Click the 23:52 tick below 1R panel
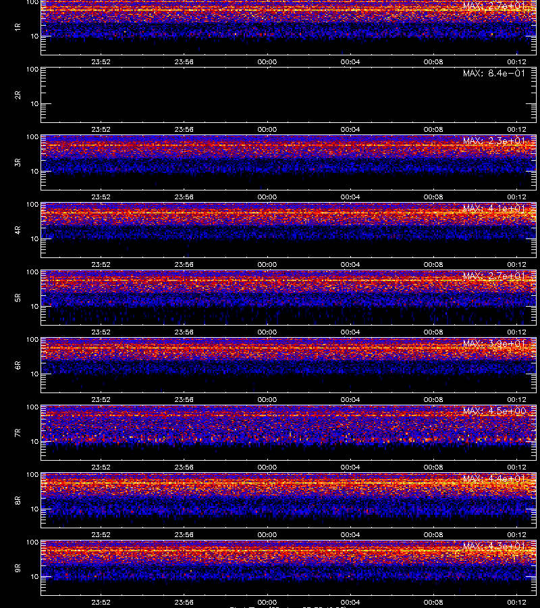Image resolution: width=540 pixels, height=608 pixels. (x=101, y=61)
